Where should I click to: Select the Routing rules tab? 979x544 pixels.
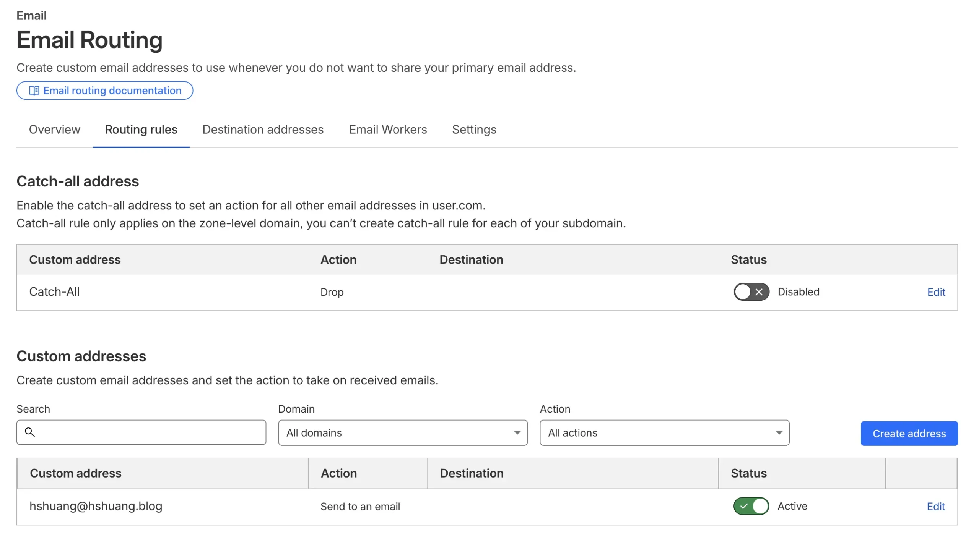(141, 130)
